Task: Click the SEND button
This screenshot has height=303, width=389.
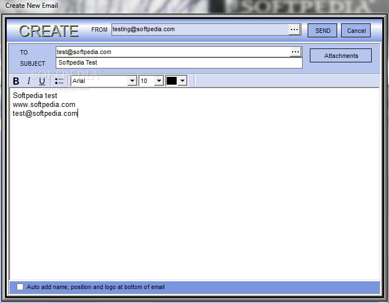Action: (322, 31)
